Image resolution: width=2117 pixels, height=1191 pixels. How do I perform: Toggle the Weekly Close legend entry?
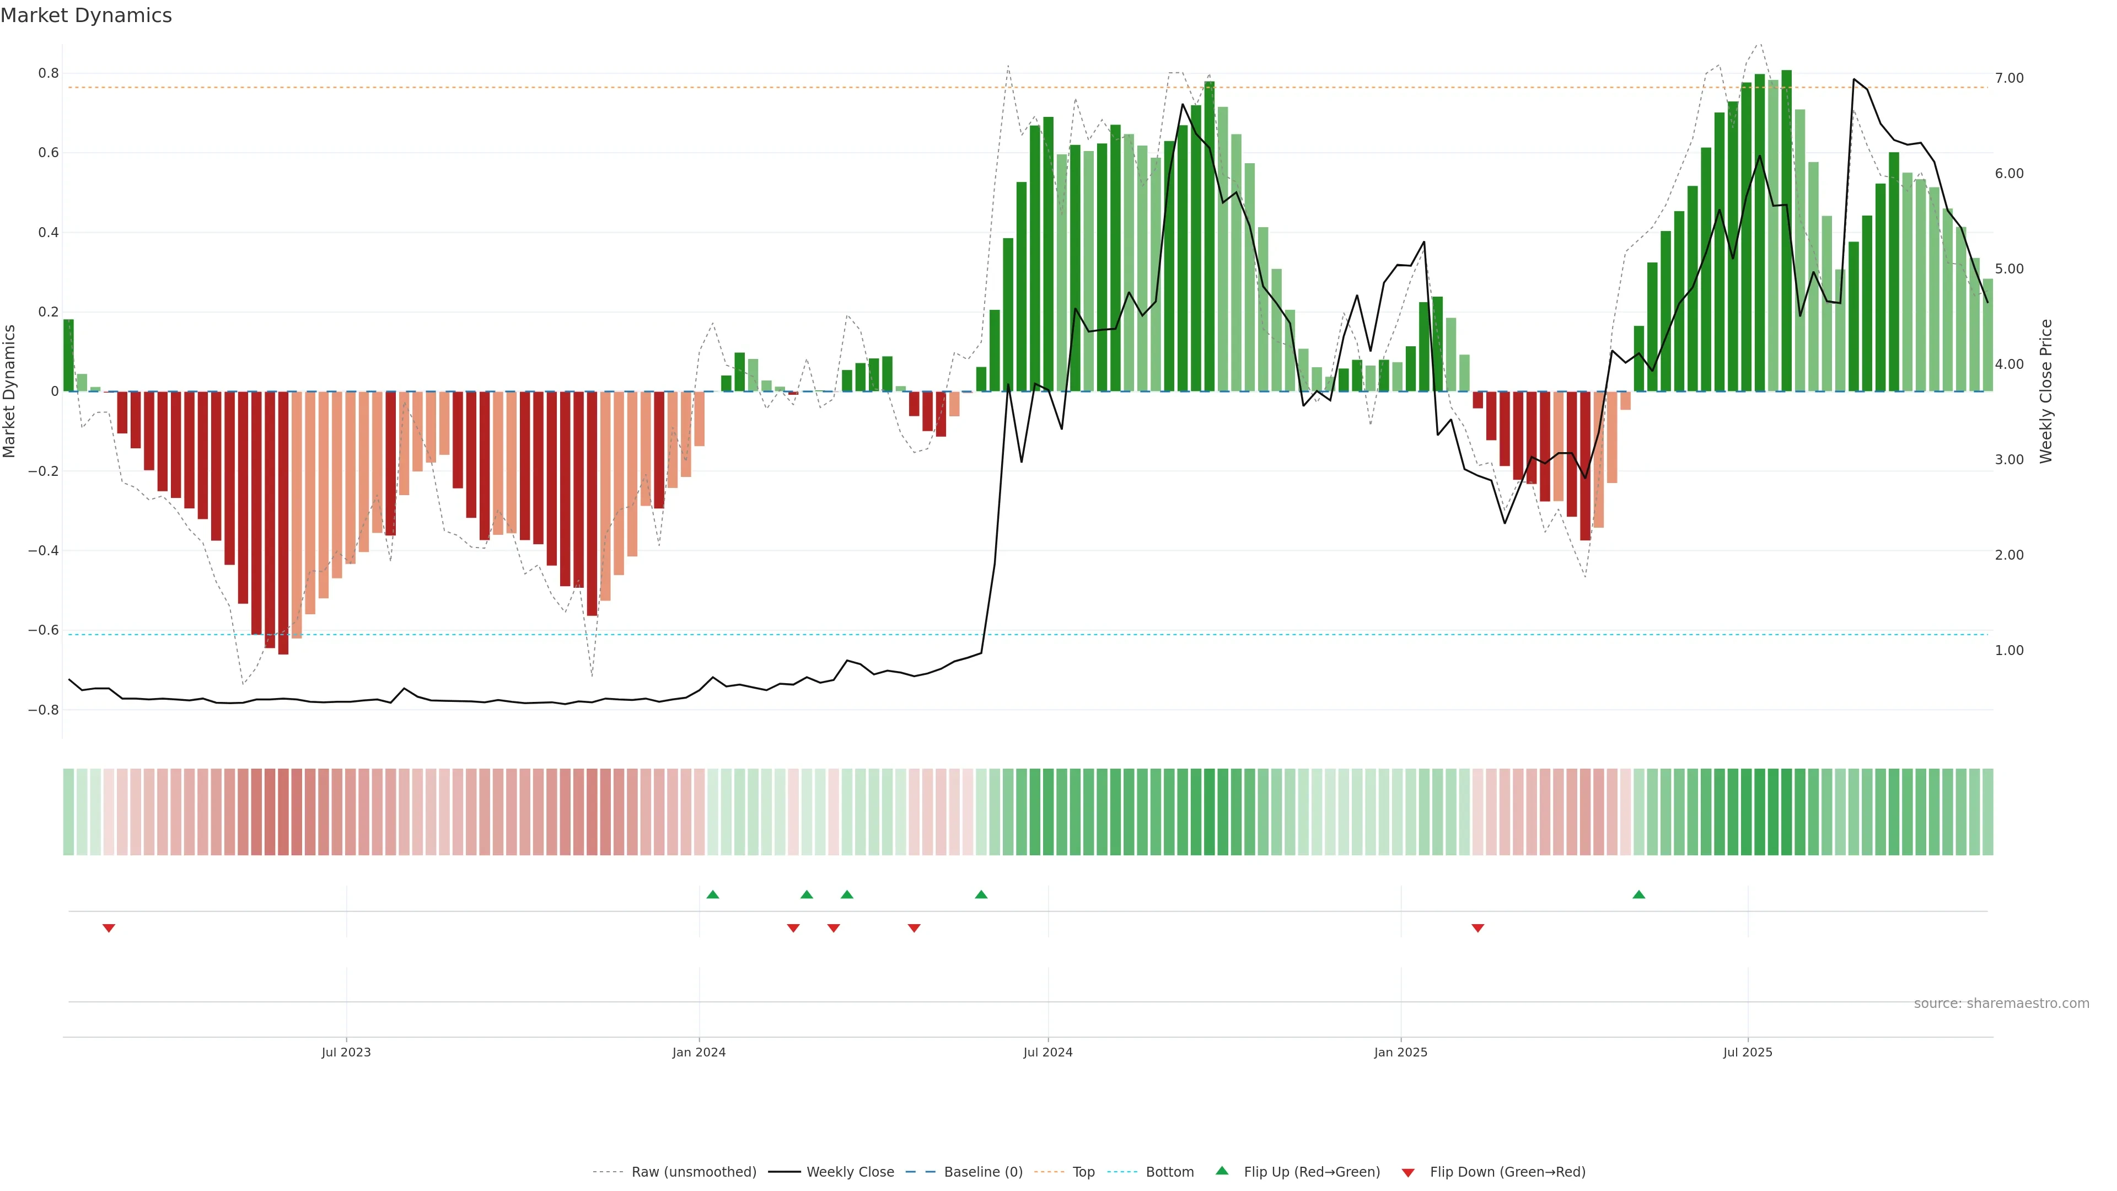point(850,1172)
